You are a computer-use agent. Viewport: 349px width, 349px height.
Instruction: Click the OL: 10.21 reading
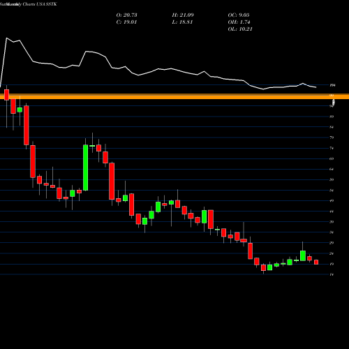[240, 29]
